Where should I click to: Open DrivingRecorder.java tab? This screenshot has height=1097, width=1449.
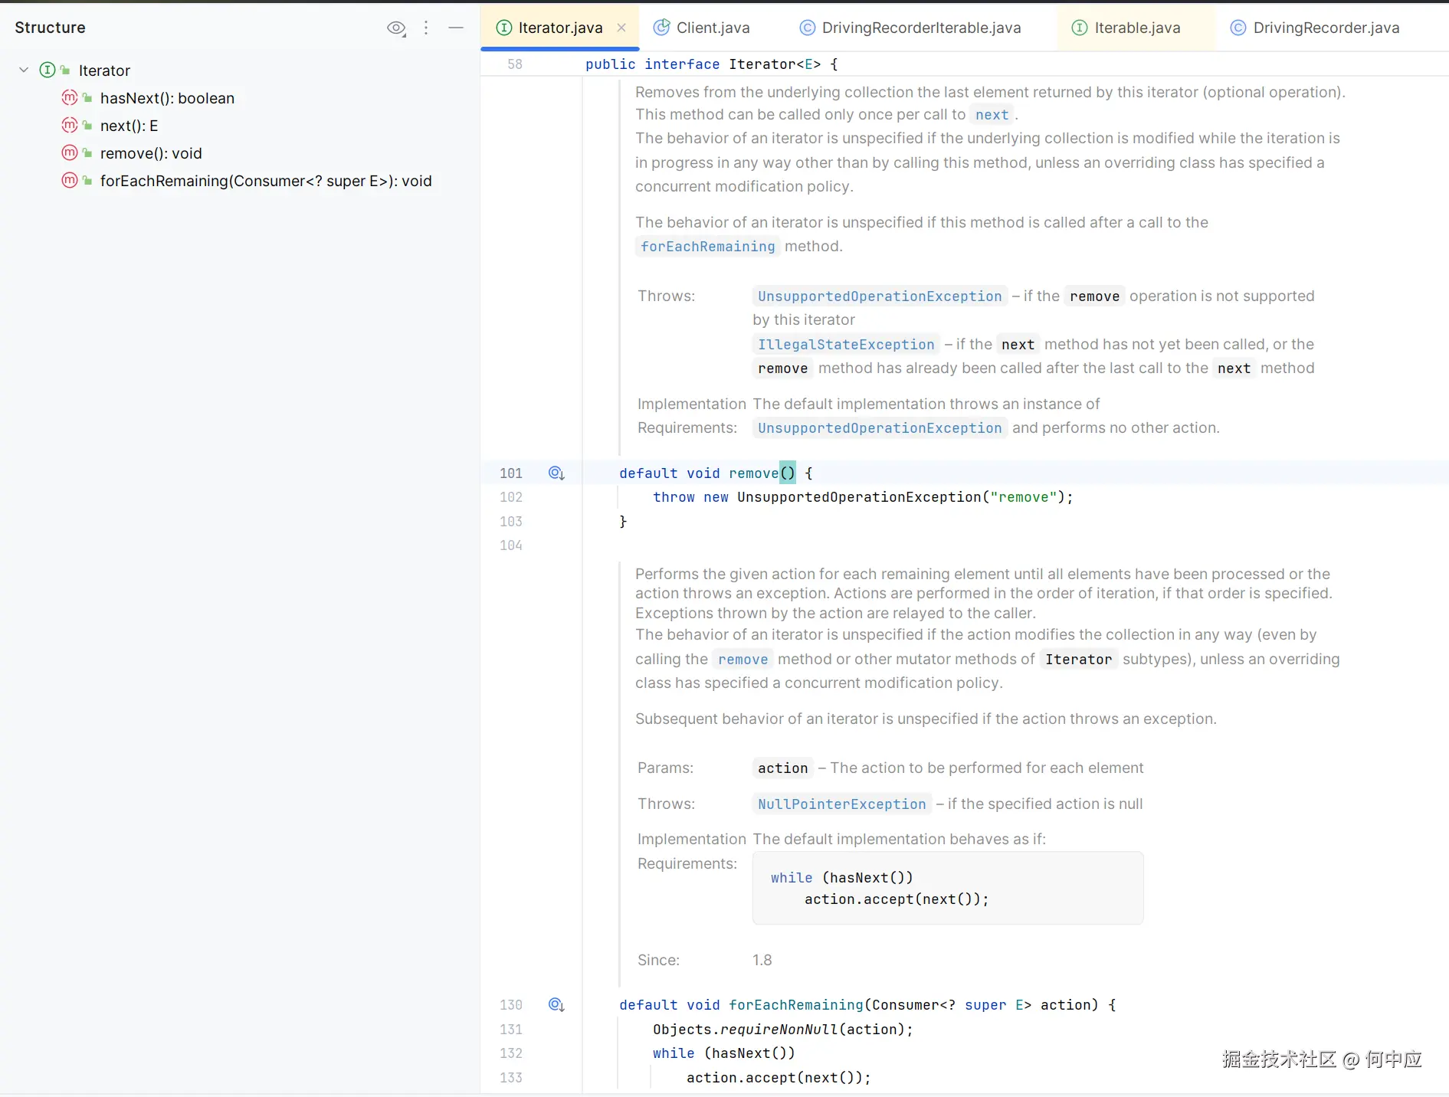point(1326,28)
